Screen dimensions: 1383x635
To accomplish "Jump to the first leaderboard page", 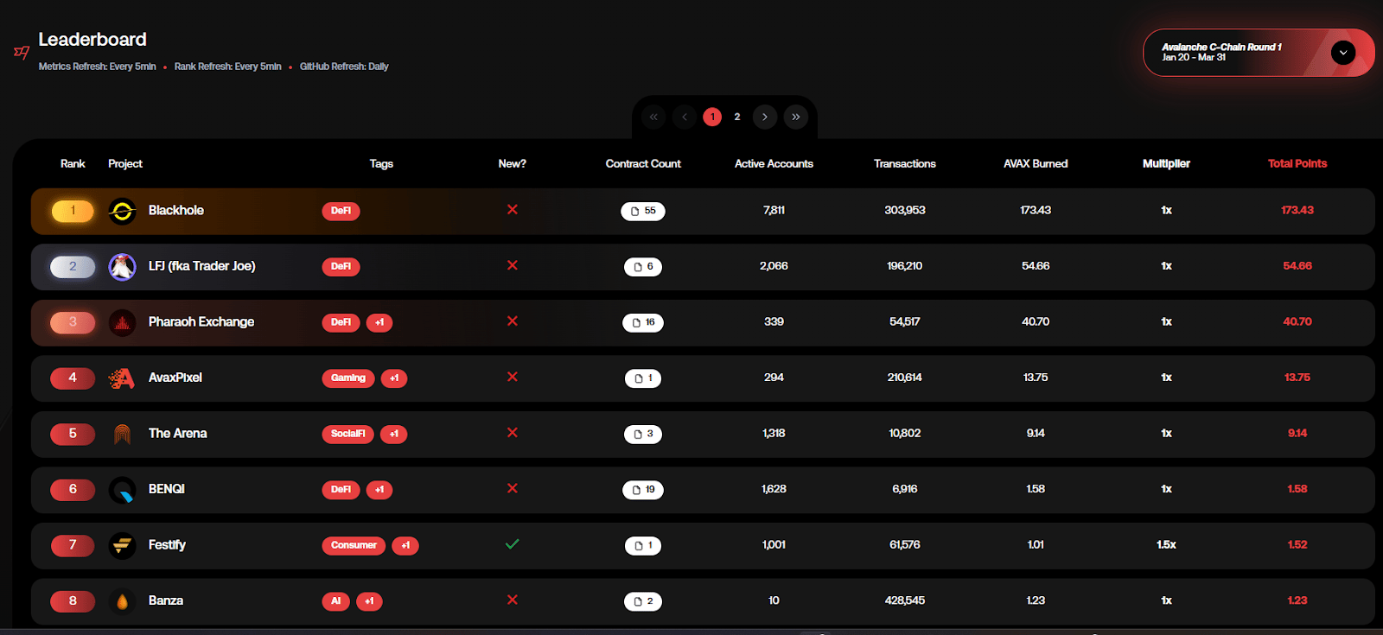I will tap(653, 117).
